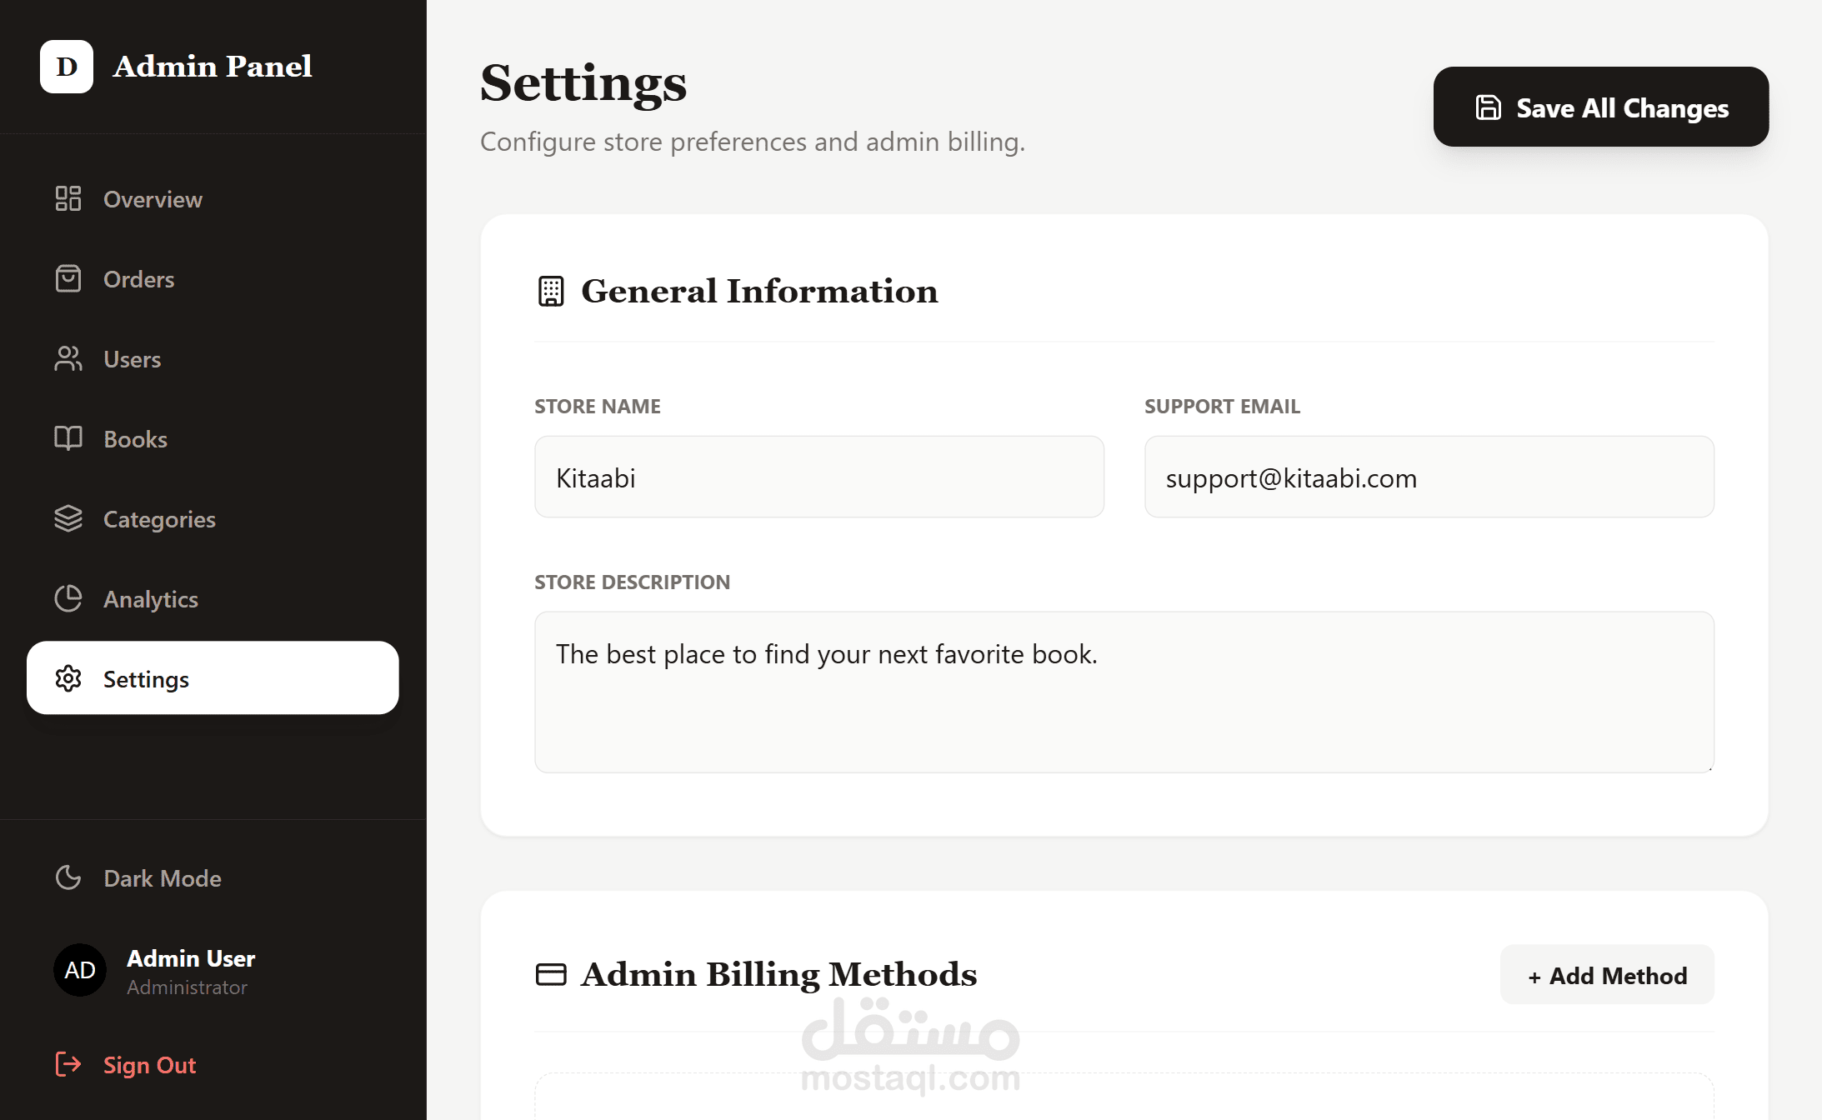Click the Dark Mode moon icon
Image resolution: width=1822 pixels, height=1120 pixels.
coord(68,877)
